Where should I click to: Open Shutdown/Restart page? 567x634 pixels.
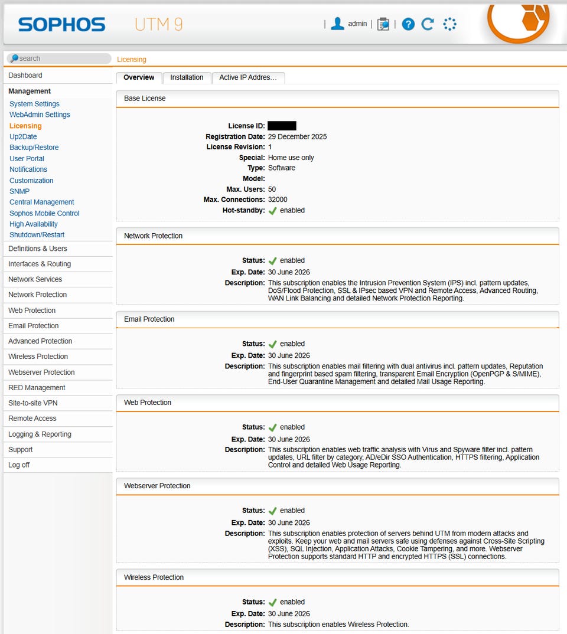(37, 235)
